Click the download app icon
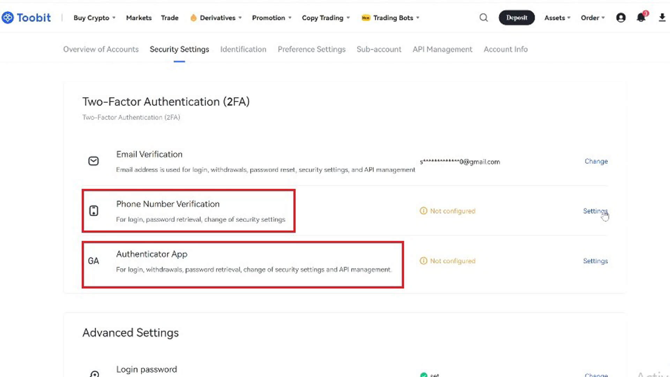670x377 pixels. pyautogui.click(x=662, y=17)
